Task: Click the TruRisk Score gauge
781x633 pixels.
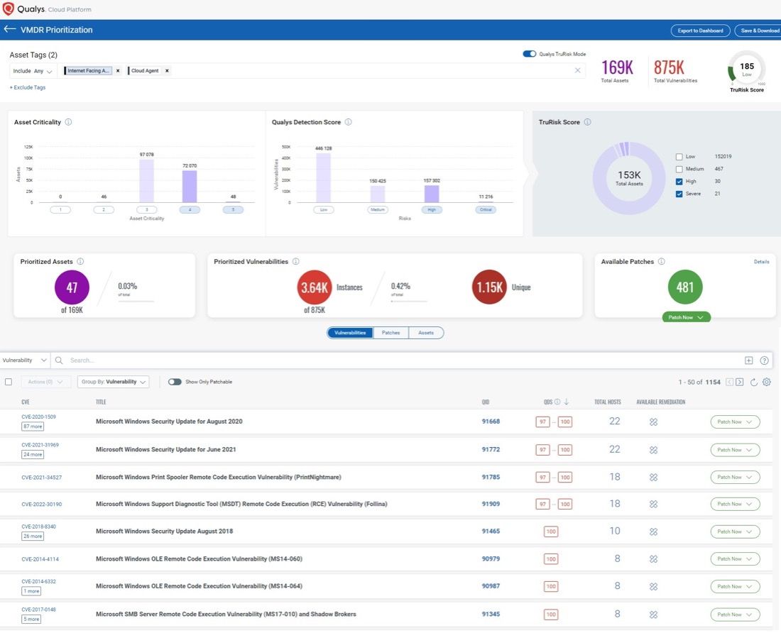Action: (746, 68)
